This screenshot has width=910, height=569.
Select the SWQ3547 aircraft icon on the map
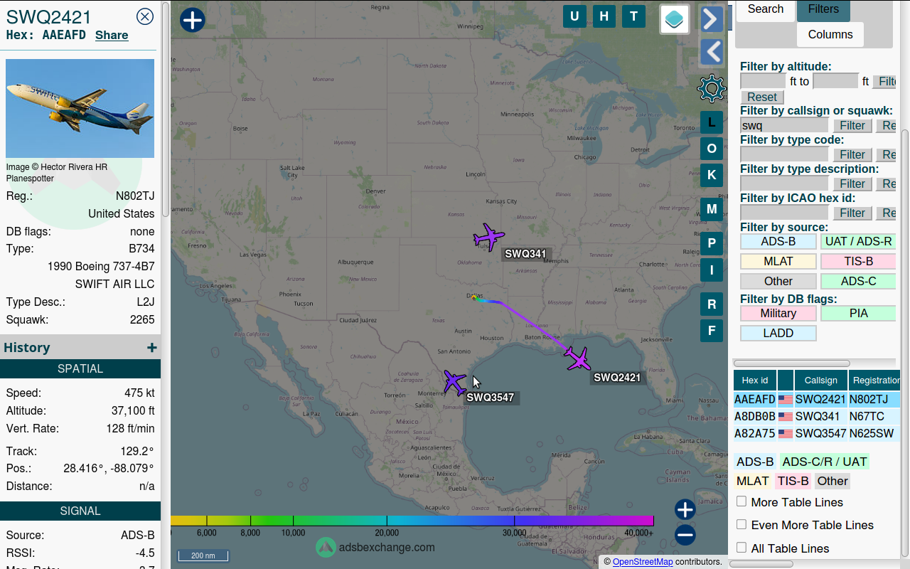[x=454, y=382]
